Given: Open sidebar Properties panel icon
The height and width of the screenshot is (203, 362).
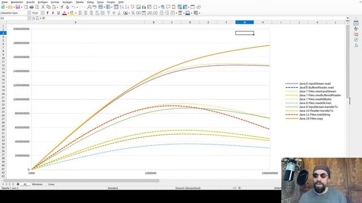Looking at the screenshot, I should 356,23.
